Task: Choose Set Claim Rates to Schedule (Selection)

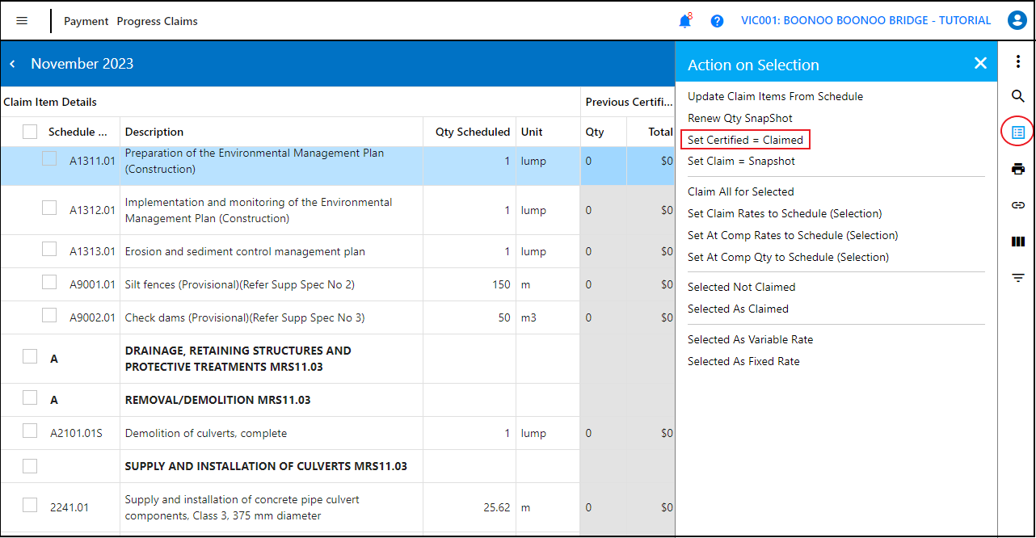Action: [785, 213]
